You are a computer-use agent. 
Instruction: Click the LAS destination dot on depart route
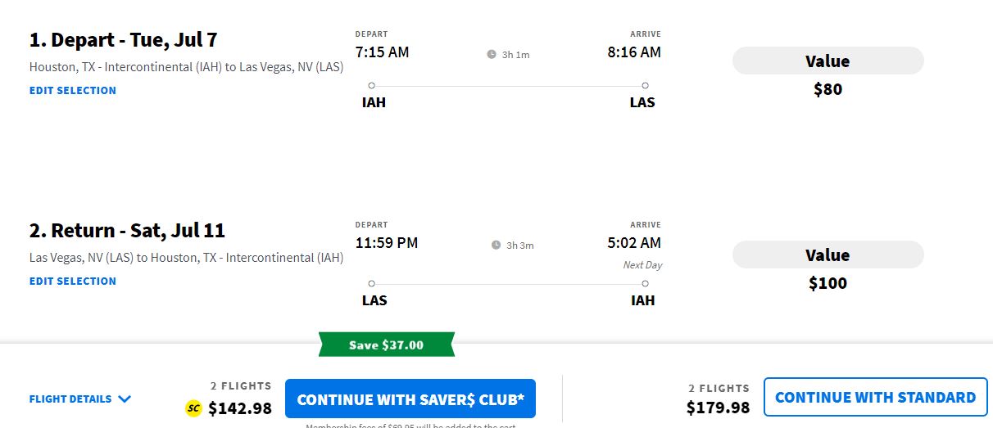coord(646,85)
